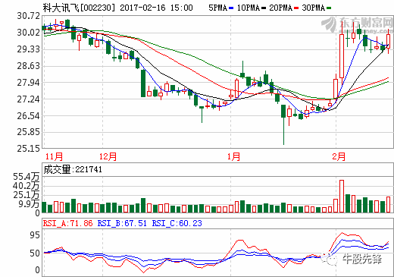
Task: Click the 25.15 price axis label
Action: (x=29, y=149)
